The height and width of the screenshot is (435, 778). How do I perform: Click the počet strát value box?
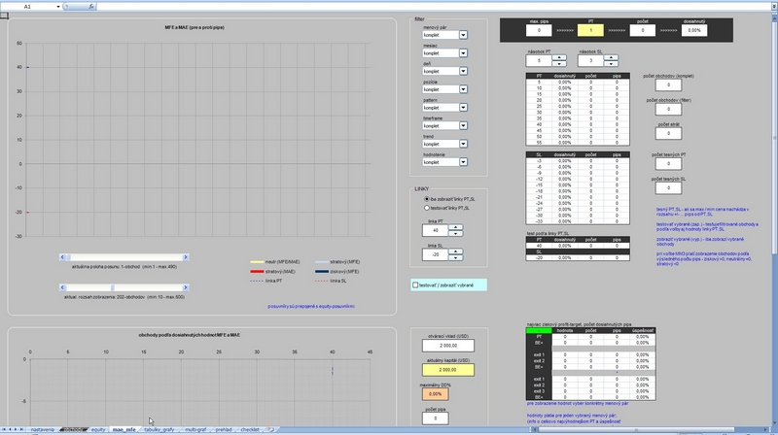(x=668, y=133)
